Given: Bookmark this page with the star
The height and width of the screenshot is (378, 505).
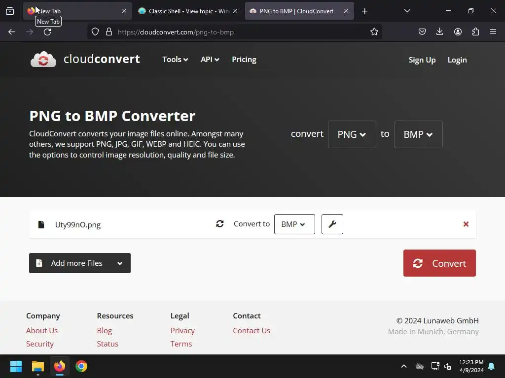Looking at the screenshot, I should coord(374,32).
